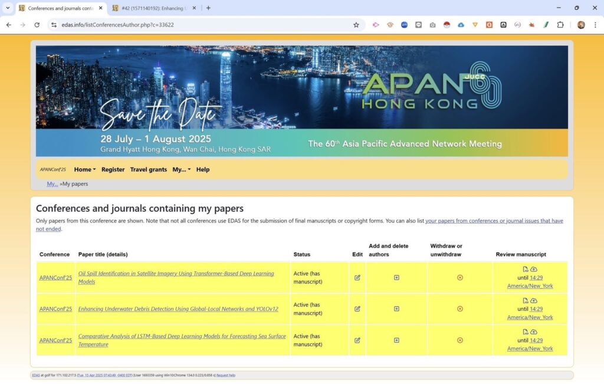Expand the Home dropdown menu
The height and width of the screenshot is (384, 604).
click(85, 169)
